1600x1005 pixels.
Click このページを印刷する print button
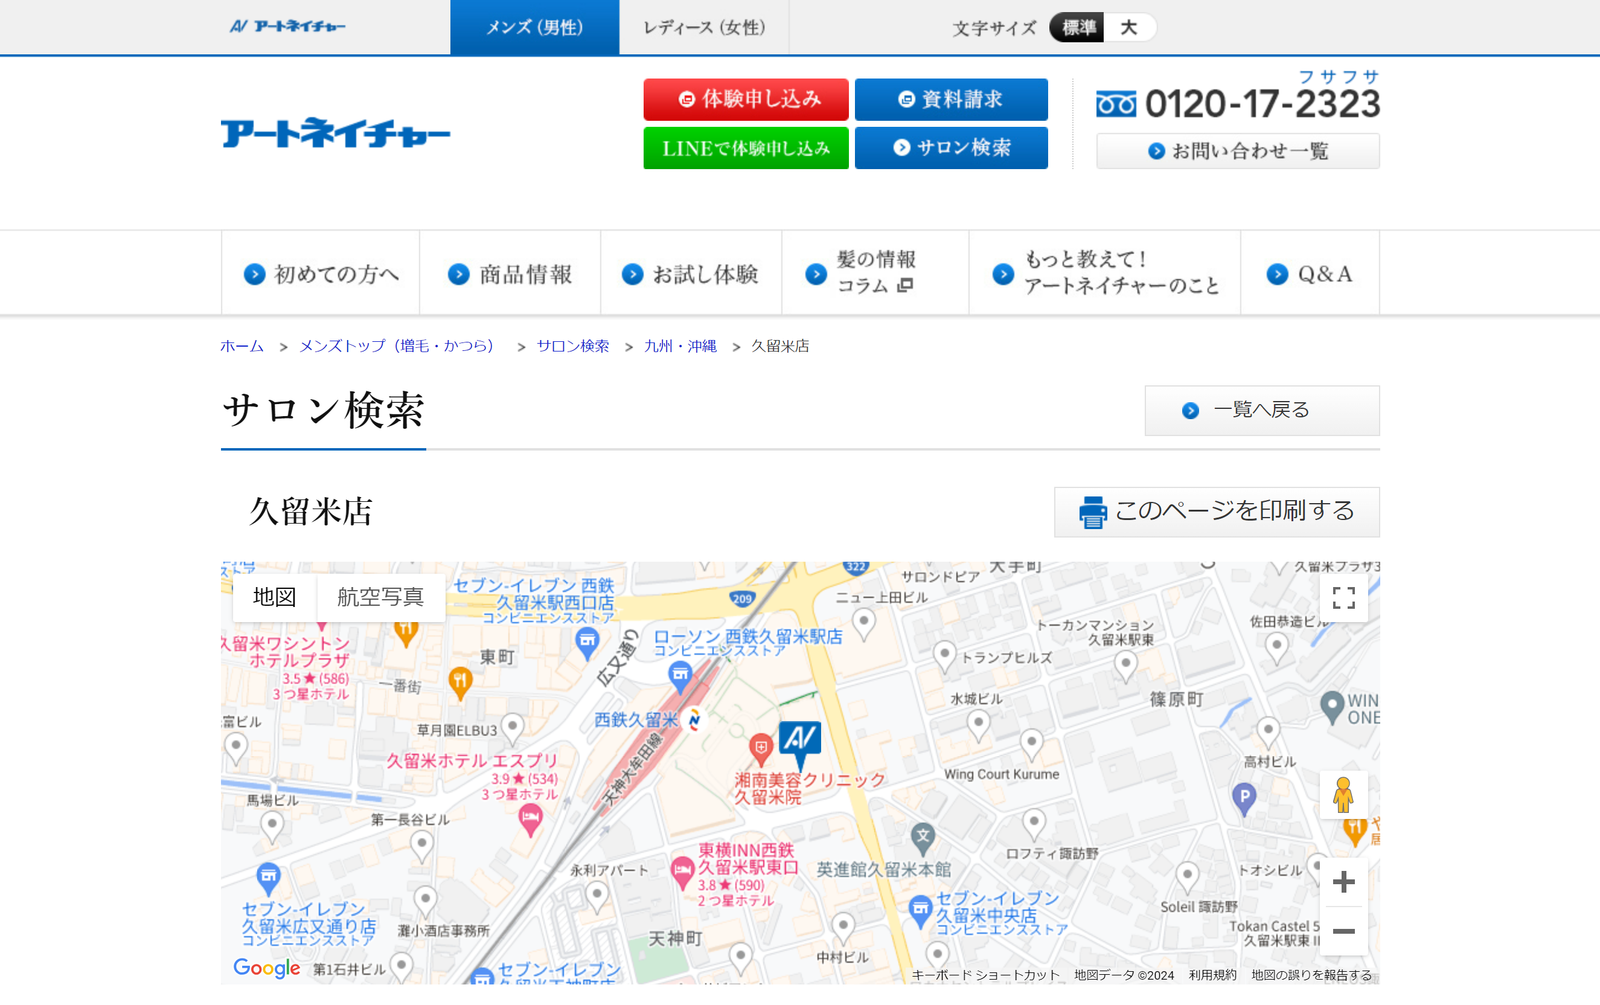1217,512
